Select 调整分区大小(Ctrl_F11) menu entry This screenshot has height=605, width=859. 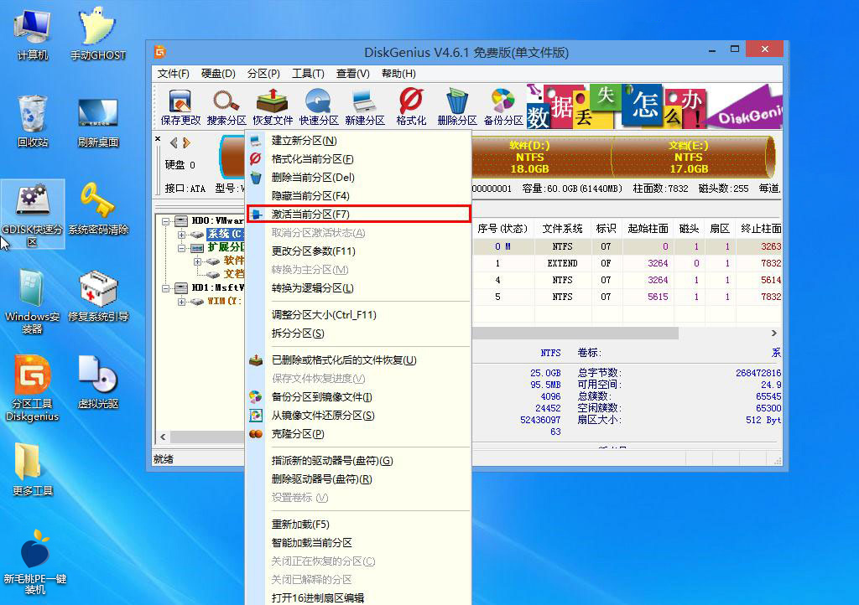[x=359, y=314]
